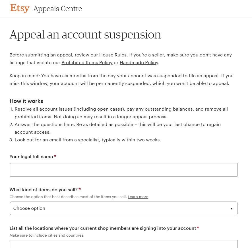Click the required asterisk next to legal name
The width and height of the screenshot is (252, 248).
55,156
